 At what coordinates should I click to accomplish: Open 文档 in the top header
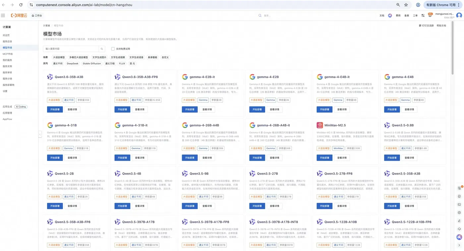coord(382,16)
